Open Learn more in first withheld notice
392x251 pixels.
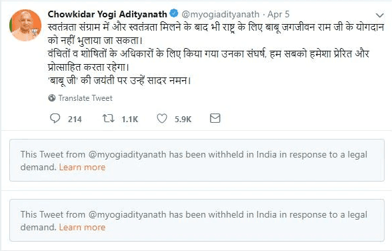(82, 167)
